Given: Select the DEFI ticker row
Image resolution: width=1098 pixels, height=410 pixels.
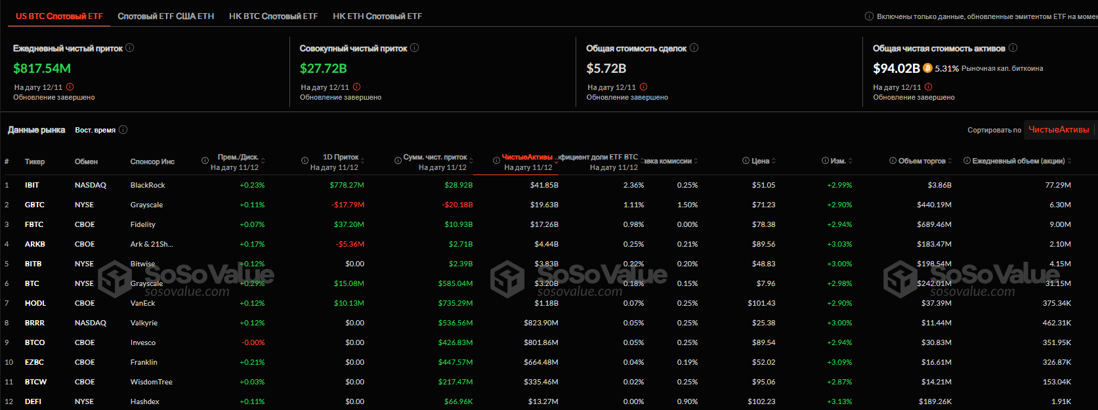Looking at the screenshot, I should (x=549, y=401).
